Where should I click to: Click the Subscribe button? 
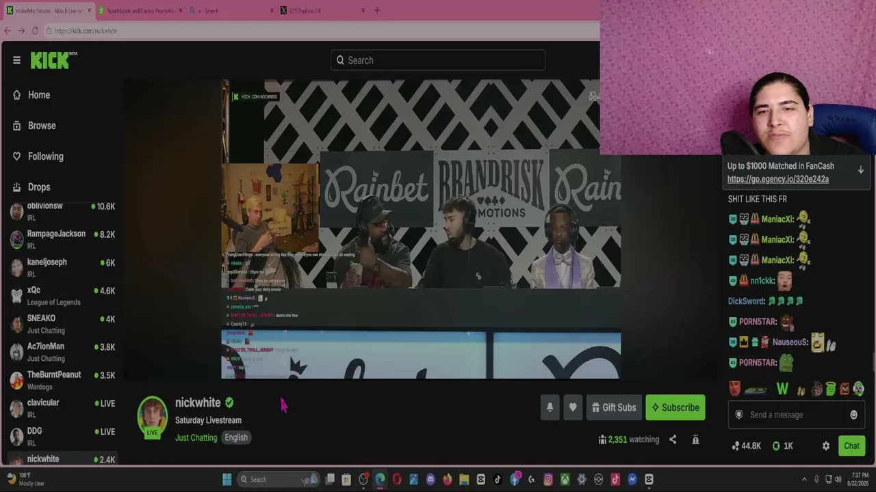675,407
